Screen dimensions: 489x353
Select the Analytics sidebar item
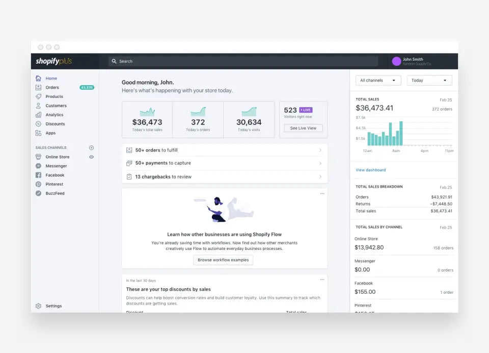click(56, 115)
